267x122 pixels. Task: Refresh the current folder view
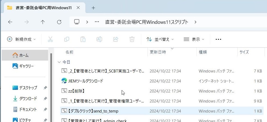coord(59,22)
